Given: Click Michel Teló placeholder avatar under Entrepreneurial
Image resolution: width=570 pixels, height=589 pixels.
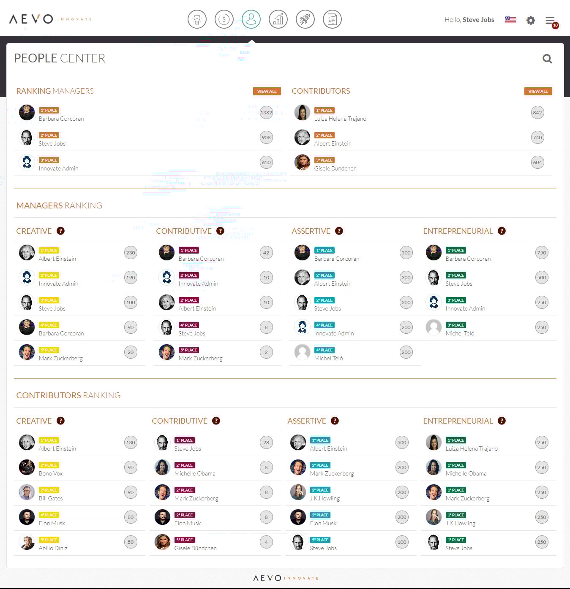Looking at the screenshot, I should point(434,327).
